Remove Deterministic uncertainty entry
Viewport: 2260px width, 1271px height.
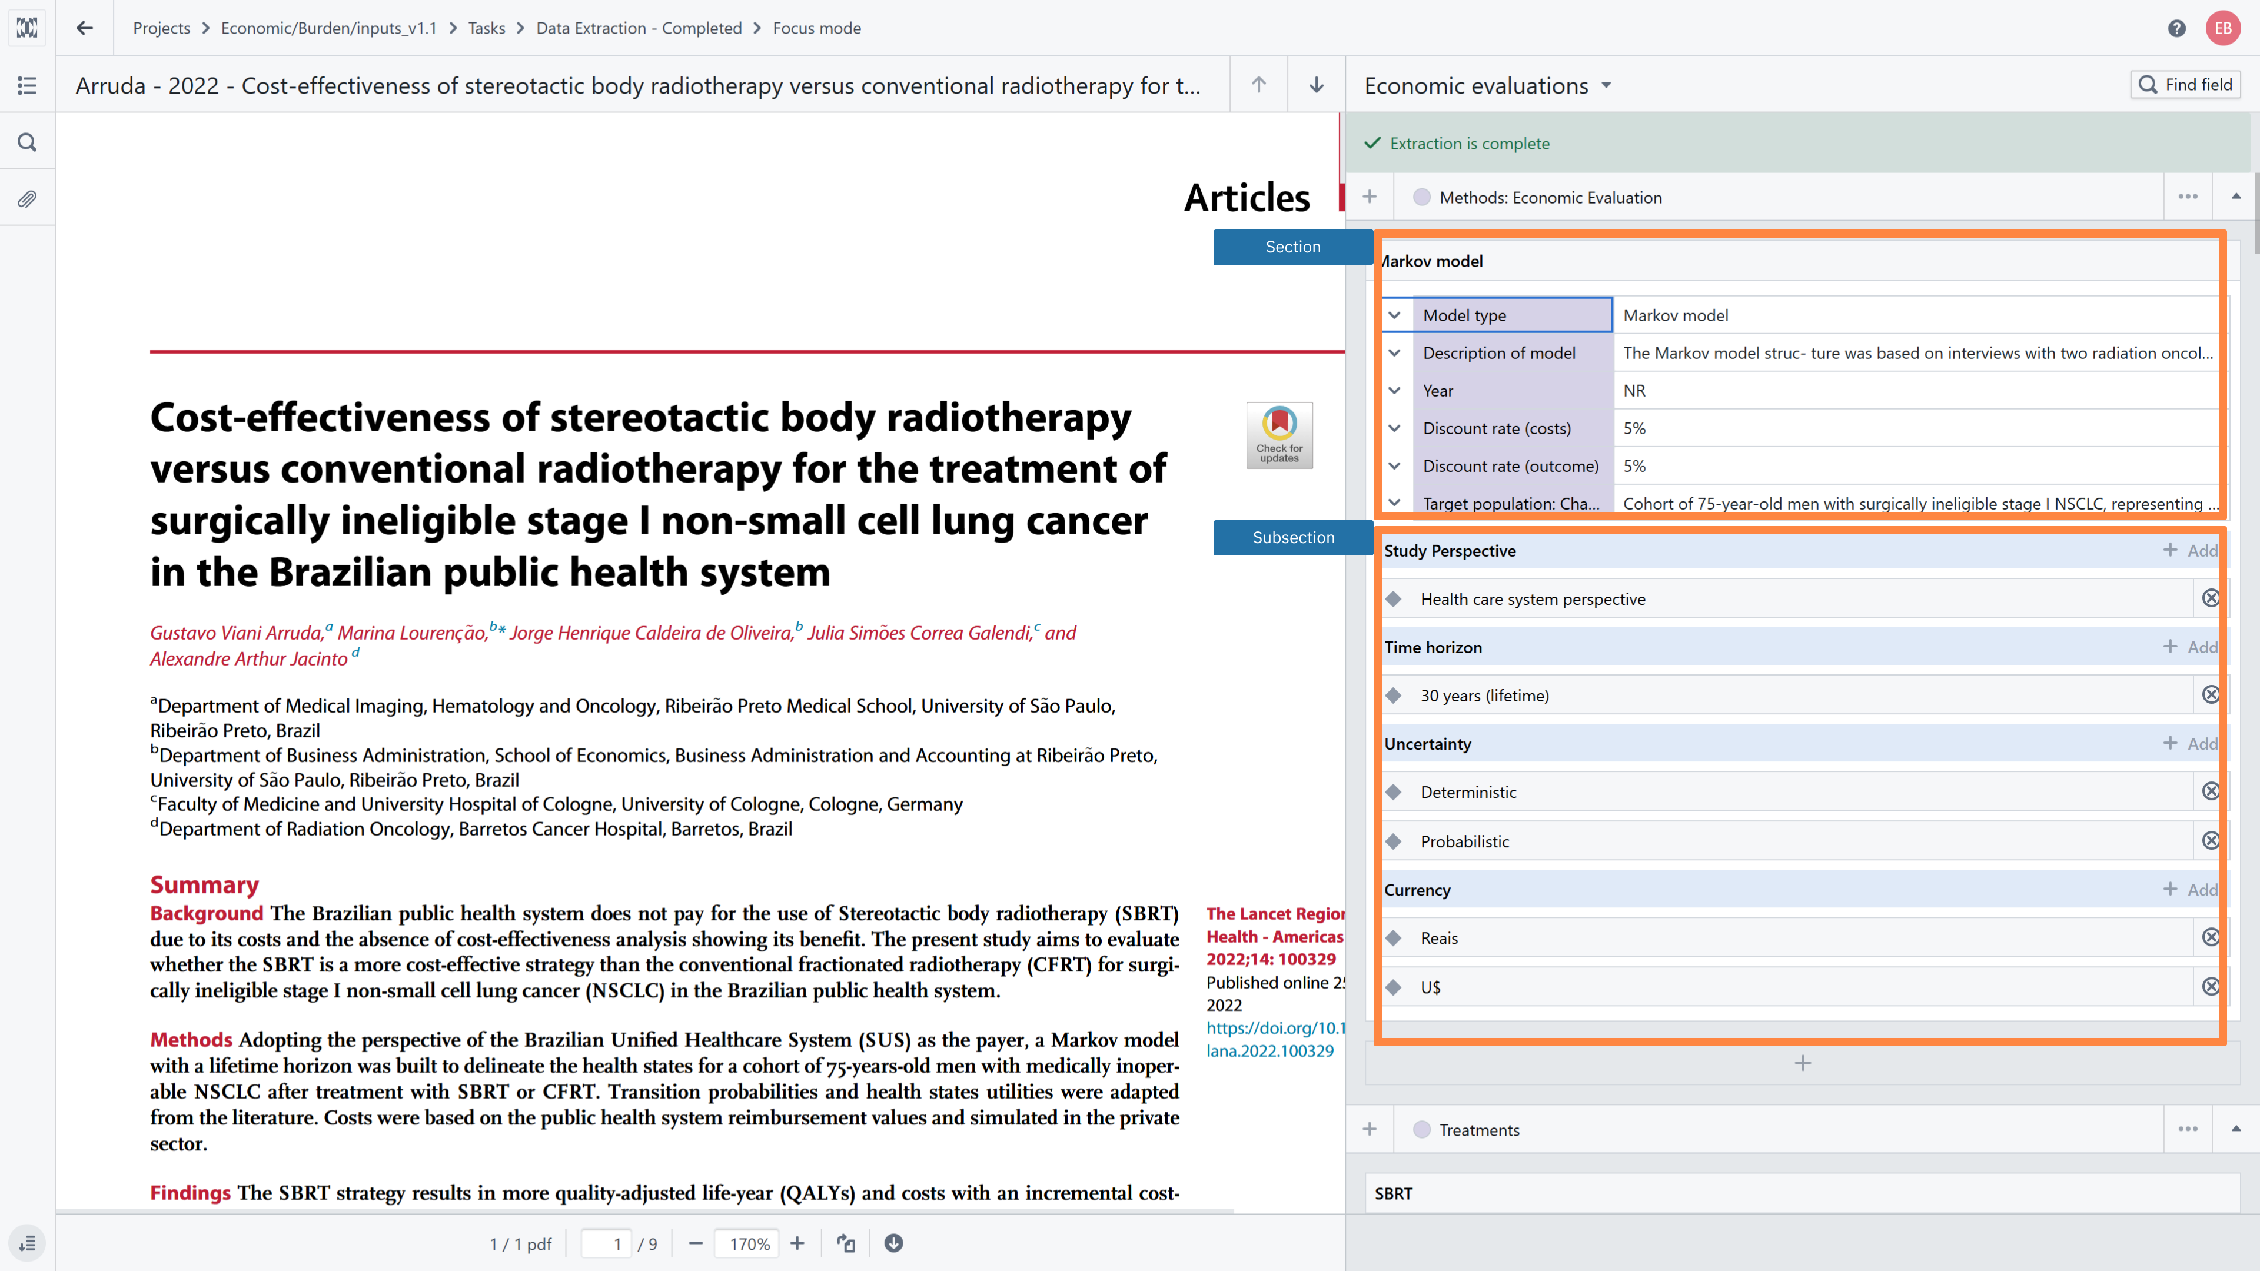(x=2211, y=791)
